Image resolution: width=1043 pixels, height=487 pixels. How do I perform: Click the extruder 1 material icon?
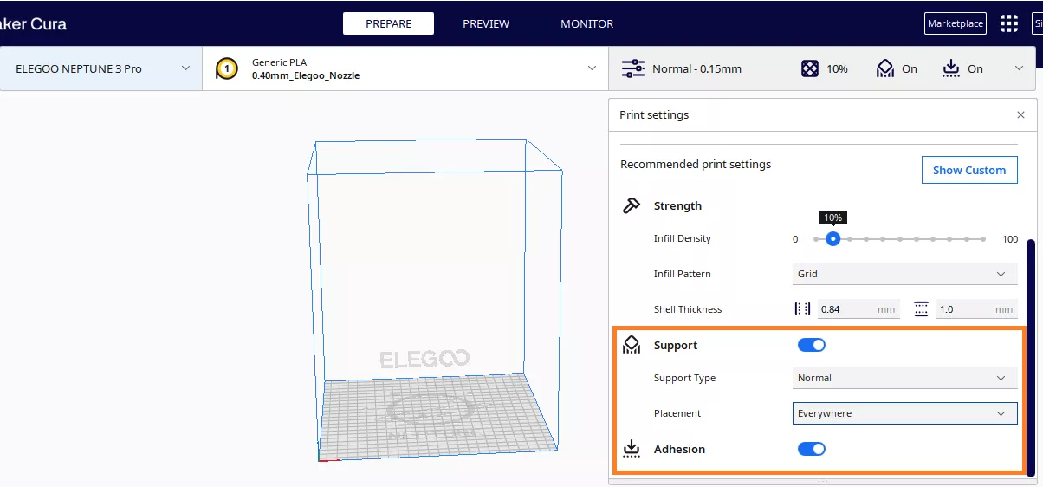pos(227,68)
